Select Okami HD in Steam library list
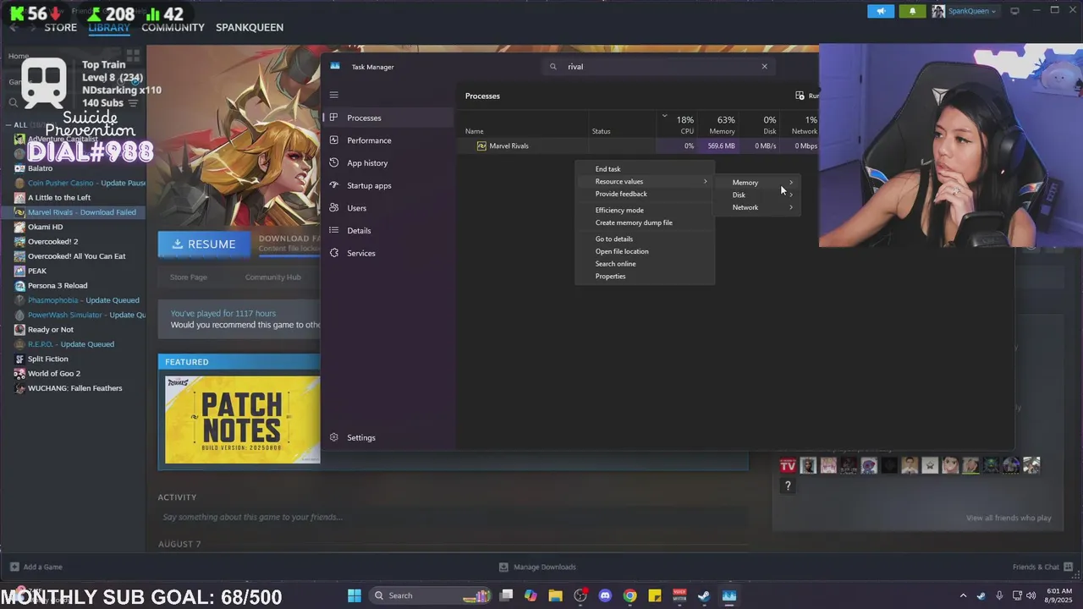 point(45,227)
